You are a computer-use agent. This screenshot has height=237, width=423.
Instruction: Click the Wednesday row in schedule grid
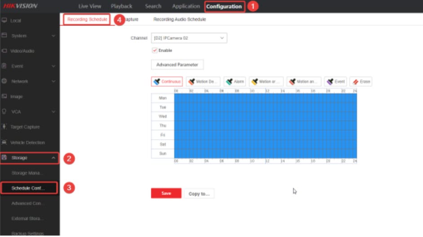(265, 116)
